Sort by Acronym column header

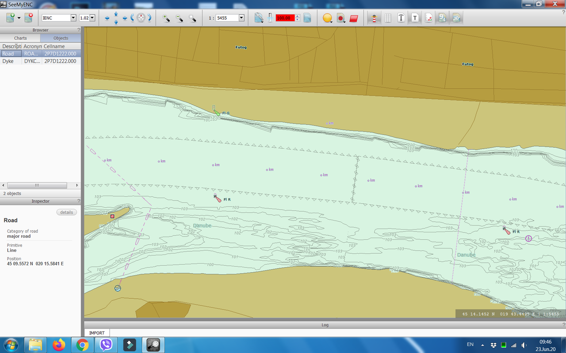pyautogui.click(x=32, y=46)
